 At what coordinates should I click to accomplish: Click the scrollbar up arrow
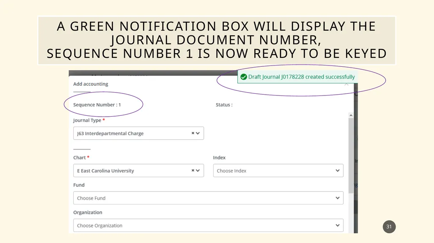[351, 115]
